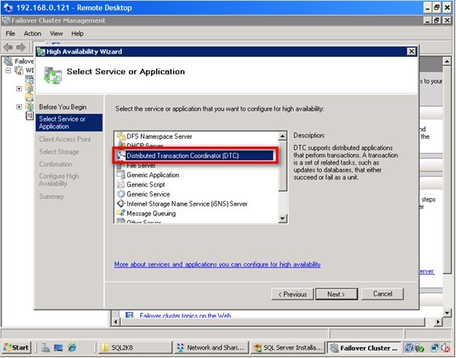Choose File Server from the list

coord(141,165)
